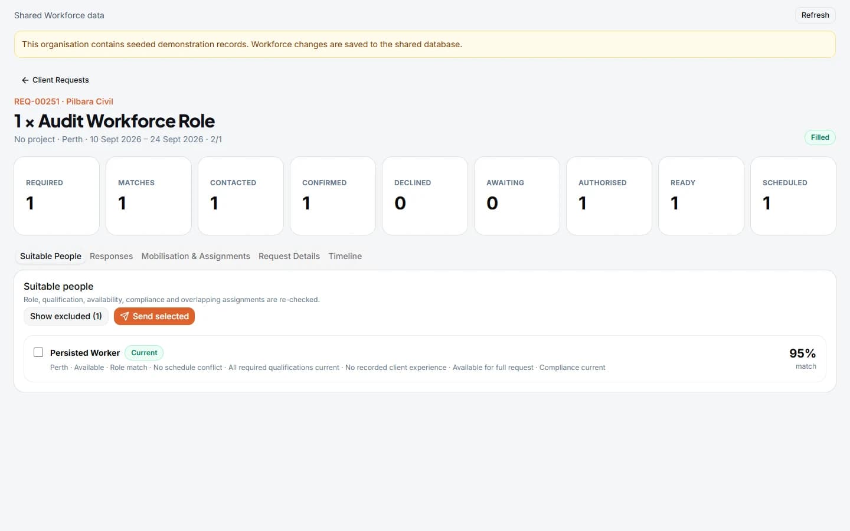Click the seeded demonstration records notice
This screenshot has width=850, height=531.
[425, 44]
